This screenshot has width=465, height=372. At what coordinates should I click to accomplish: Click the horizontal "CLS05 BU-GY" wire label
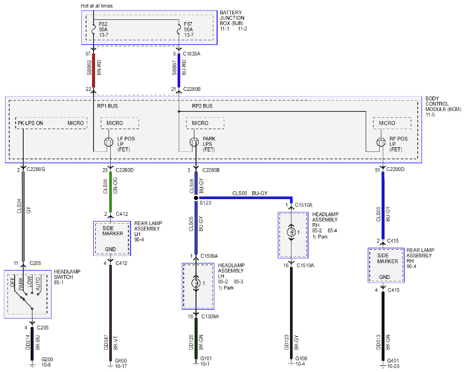click(x=250, y=194)
